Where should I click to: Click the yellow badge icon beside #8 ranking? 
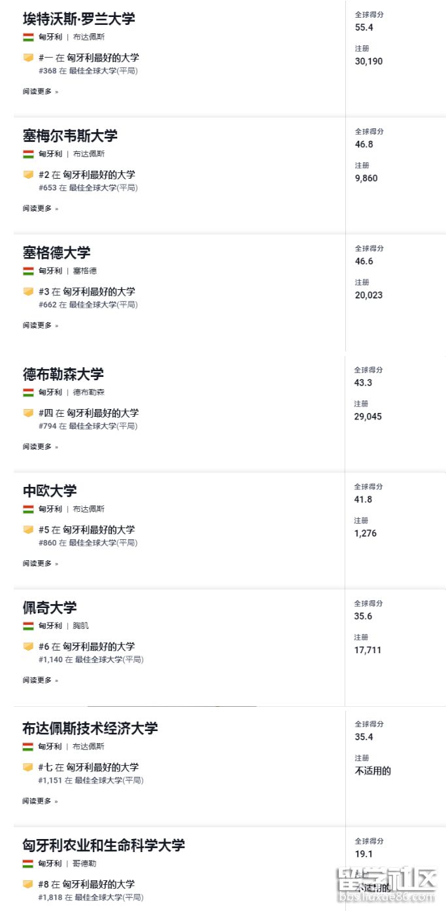pyautogui.click(x=28, y=884)
